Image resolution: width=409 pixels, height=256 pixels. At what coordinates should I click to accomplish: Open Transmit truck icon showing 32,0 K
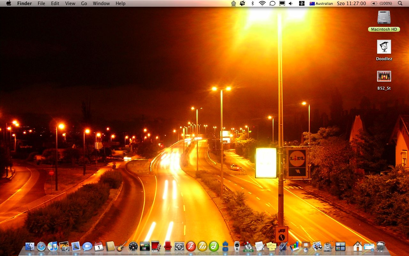pos(248,246)
